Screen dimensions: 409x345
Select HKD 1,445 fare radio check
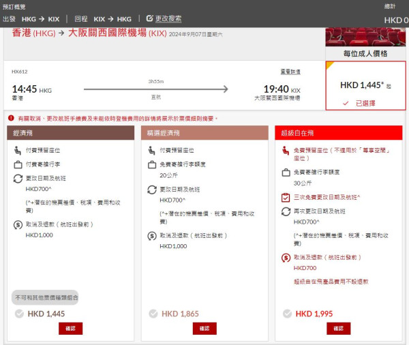pyautogui.click(x=19, y=314)
